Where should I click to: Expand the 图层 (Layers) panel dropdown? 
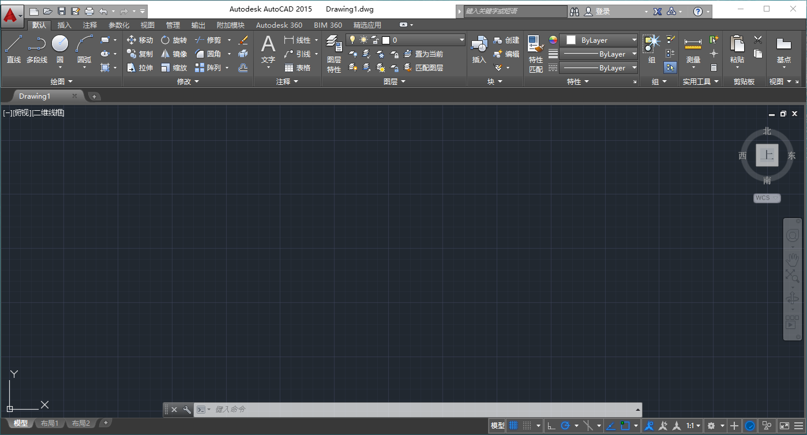pos(403,81)
